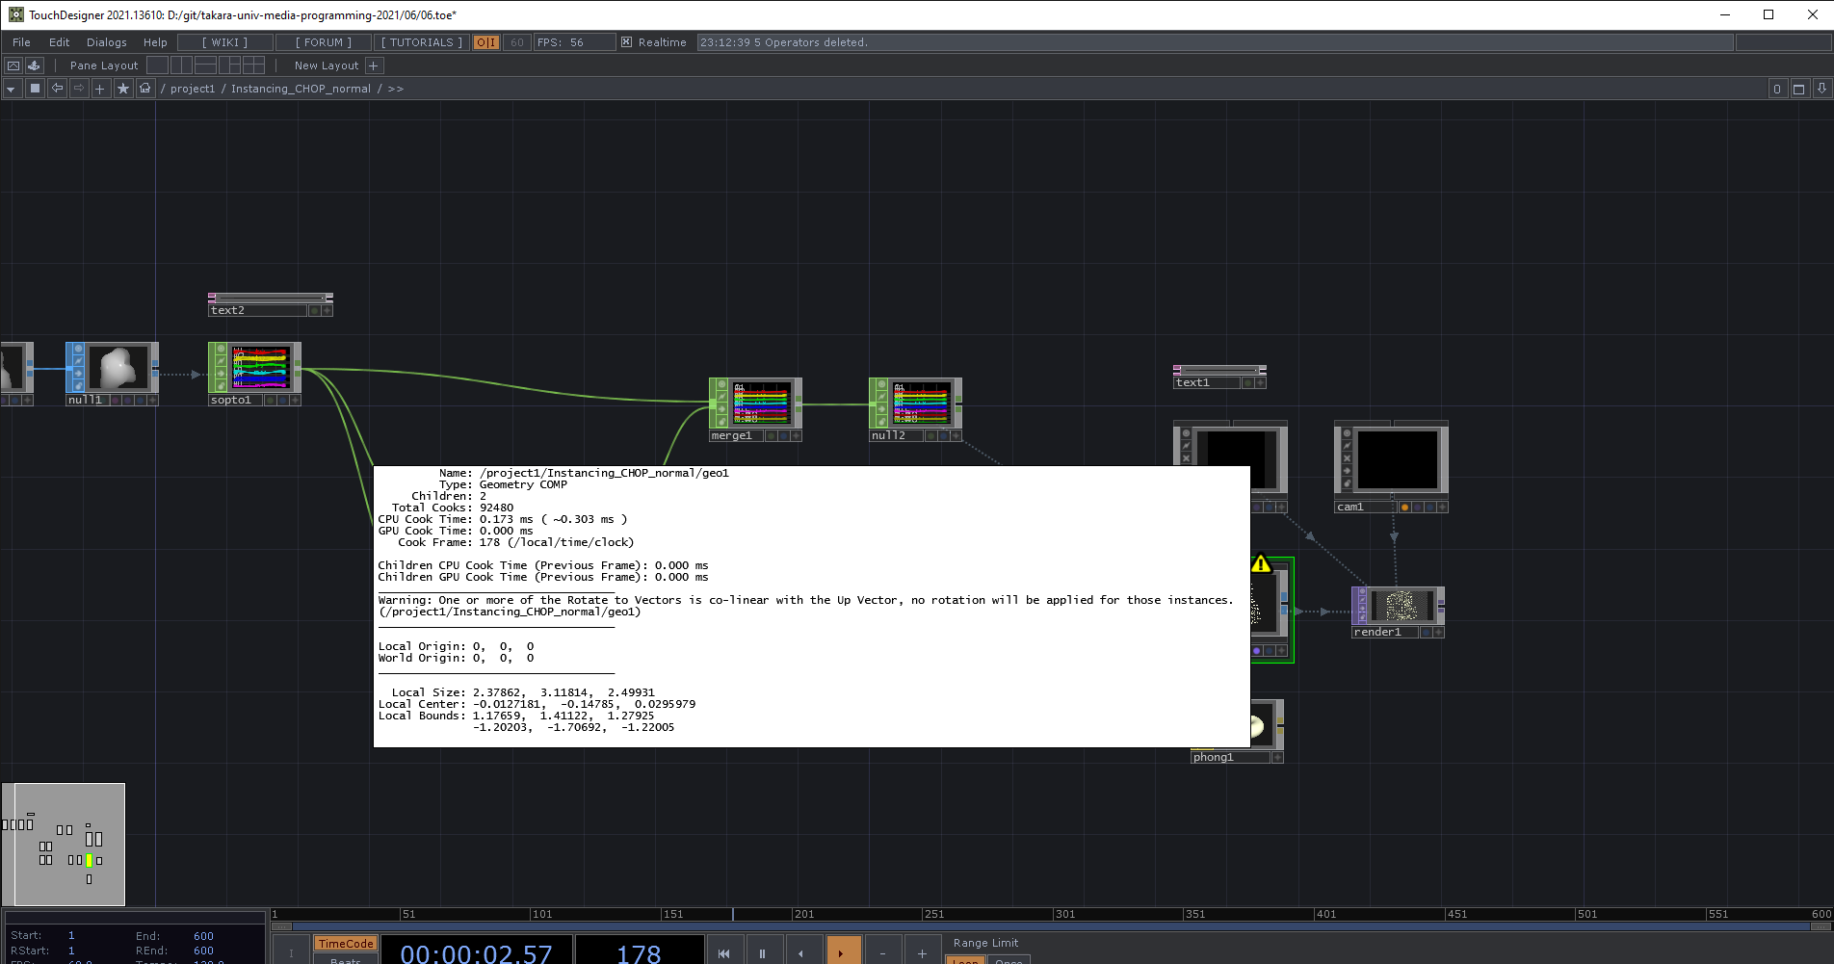
Task: Open the pane type dropdown arrow
Action: (12, 89)
